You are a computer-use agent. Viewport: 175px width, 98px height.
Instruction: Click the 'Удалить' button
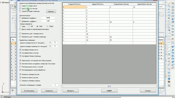pyautogui.click(x=51, y=11)
